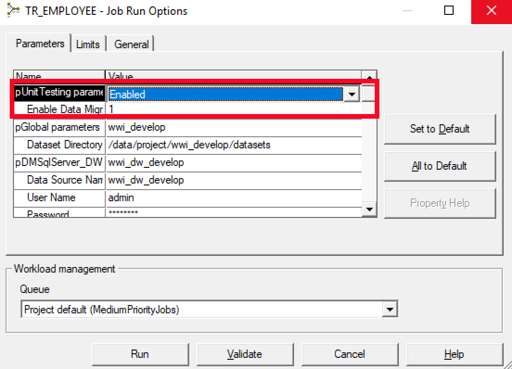Select the Parameters tab
This screenshot has height=369, width=512.
pyautogui.click(x=39, y=43)
